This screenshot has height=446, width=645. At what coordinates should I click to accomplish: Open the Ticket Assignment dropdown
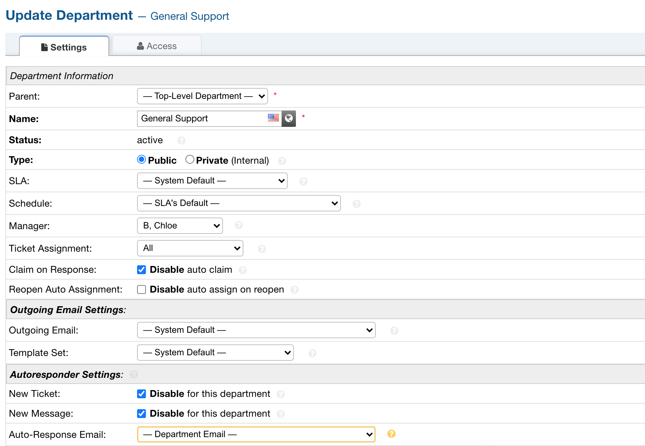pyautogui.click(x=190, y=248)
